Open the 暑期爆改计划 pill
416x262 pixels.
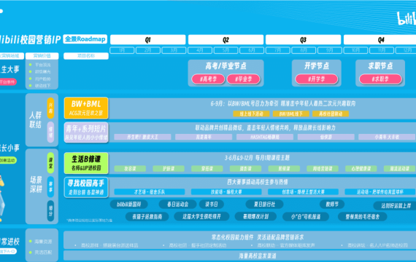point(255,216)
